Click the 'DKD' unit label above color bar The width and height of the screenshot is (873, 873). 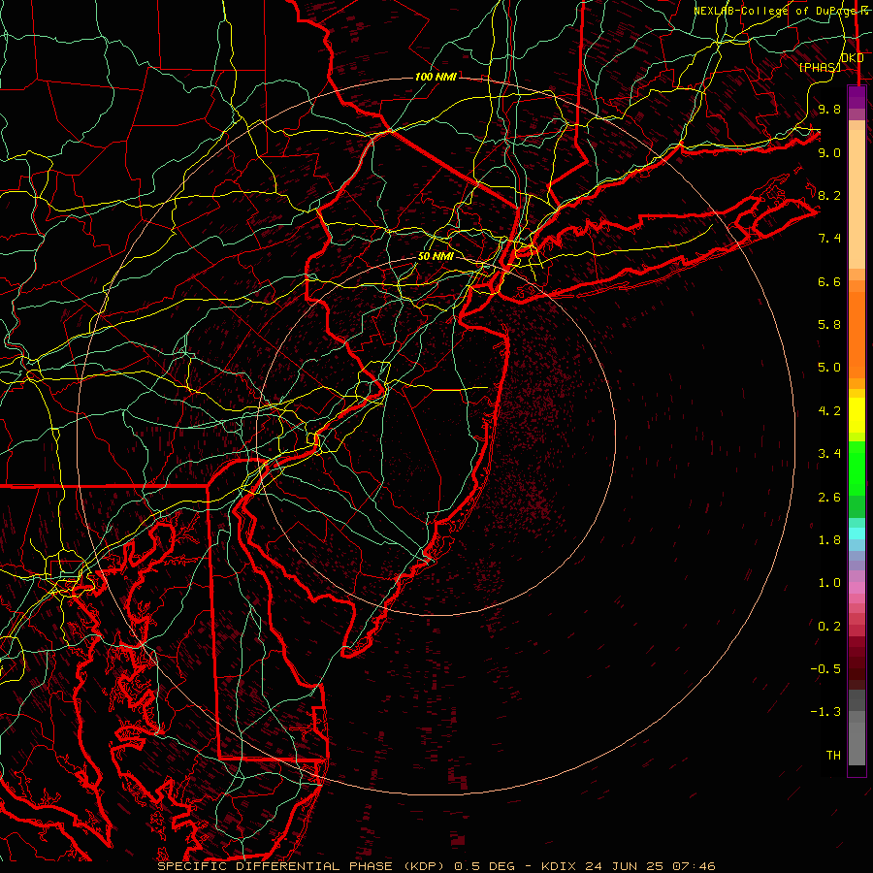click(853, 58)
